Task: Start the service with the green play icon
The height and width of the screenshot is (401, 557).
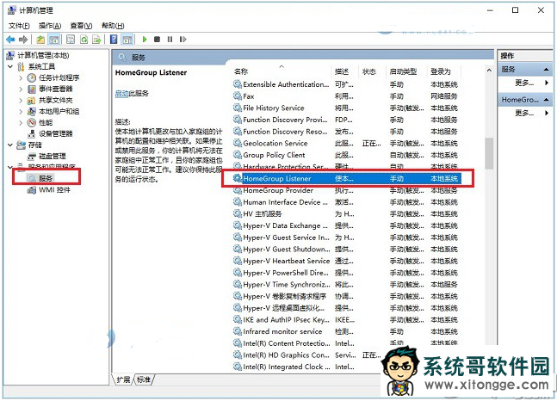Action: pos(145,40)
